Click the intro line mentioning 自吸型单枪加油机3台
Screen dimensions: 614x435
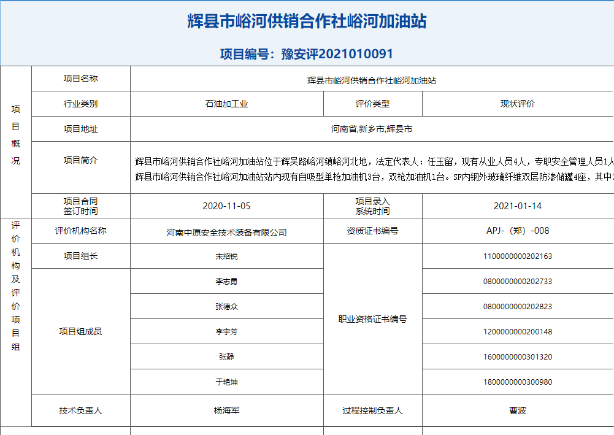[374, 177]
